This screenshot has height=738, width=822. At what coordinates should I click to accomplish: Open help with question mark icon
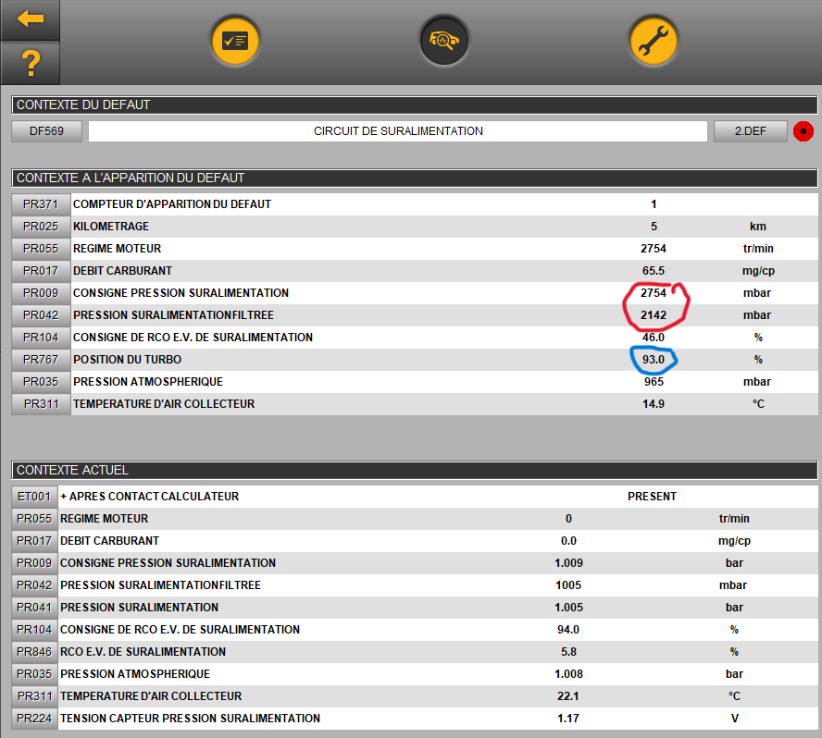(x=31, y=64)
